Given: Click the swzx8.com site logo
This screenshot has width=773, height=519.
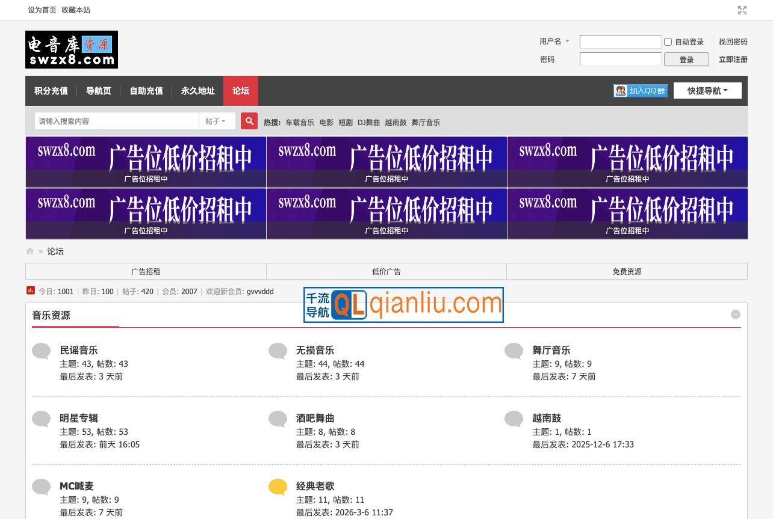Looking at the screenshot, I should [x=72, y=49].
